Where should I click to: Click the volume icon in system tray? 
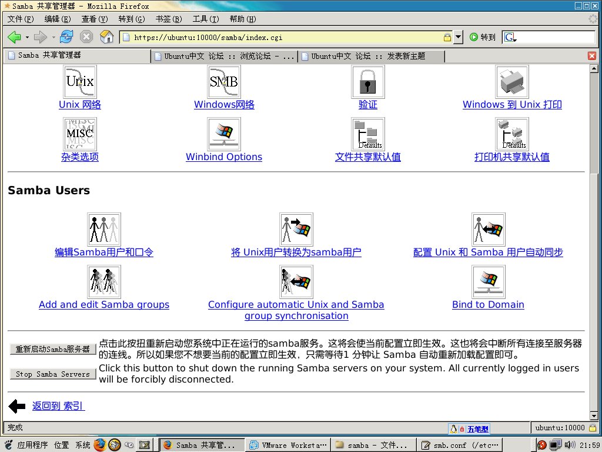[570, 445]
